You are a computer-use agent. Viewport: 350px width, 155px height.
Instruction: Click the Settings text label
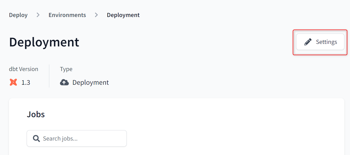click(326, 42)
